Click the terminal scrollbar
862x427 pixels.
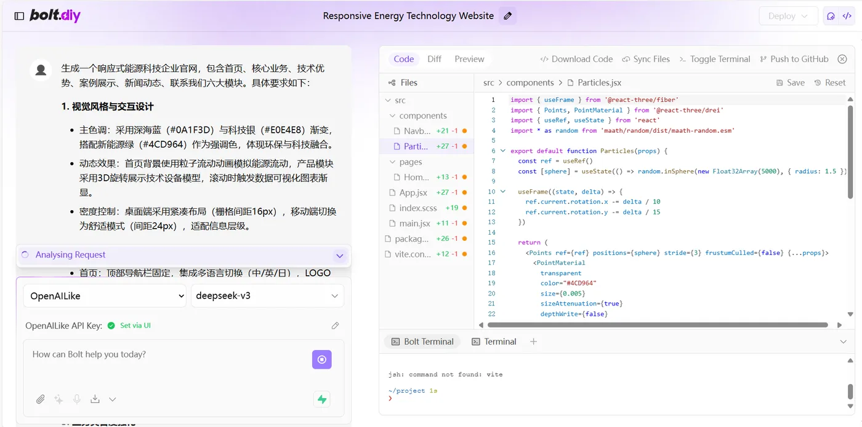click(851, 392)
